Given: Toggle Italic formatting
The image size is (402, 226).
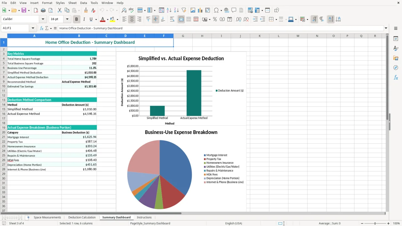Looking at the screenshot, I should [84, 19].
